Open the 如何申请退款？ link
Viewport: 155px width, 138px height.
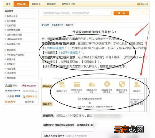click(57, 48)
